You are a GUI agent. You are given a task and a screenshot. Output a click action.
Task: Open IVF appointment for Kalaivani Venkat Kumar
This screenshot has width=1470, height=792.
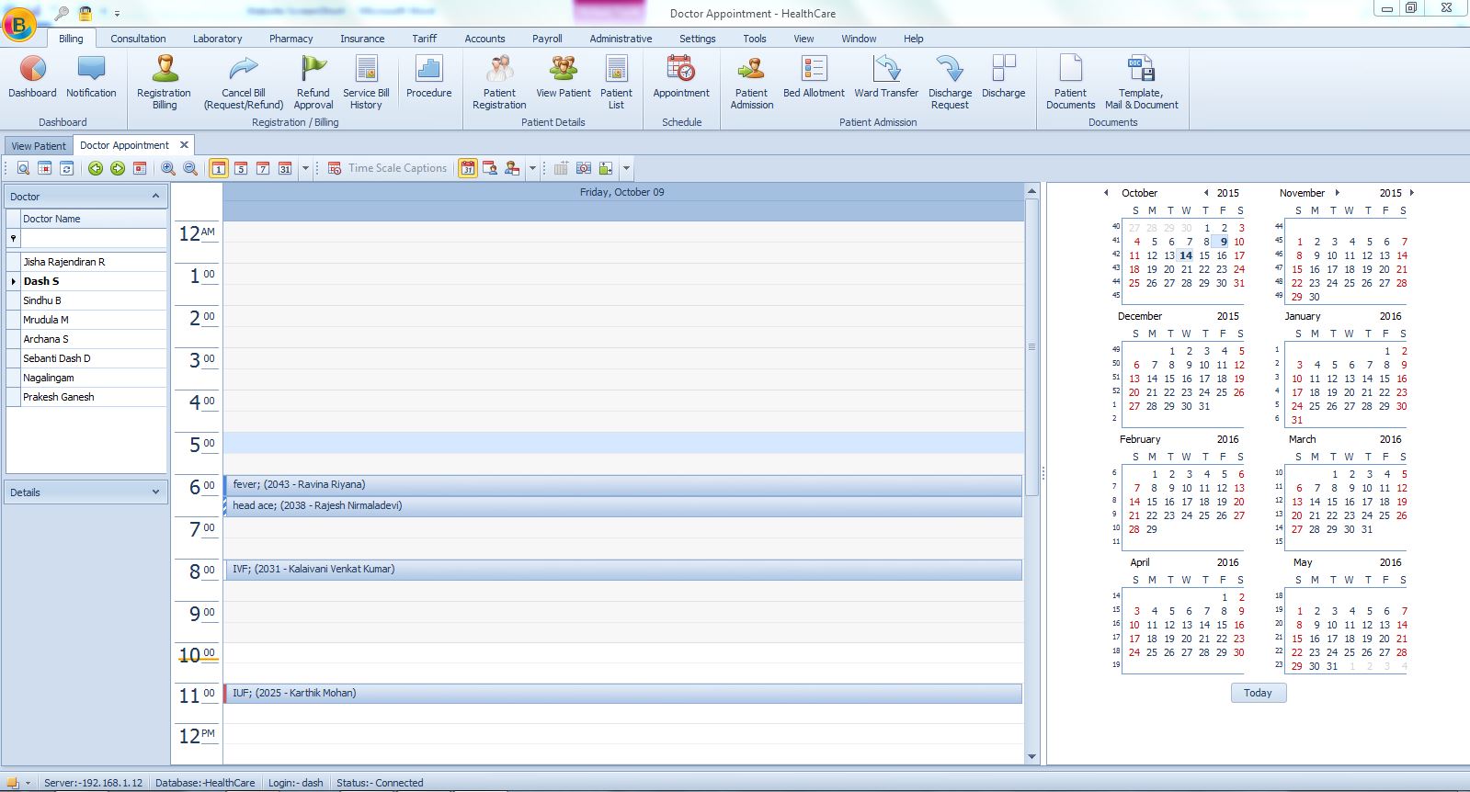[623, 569]
